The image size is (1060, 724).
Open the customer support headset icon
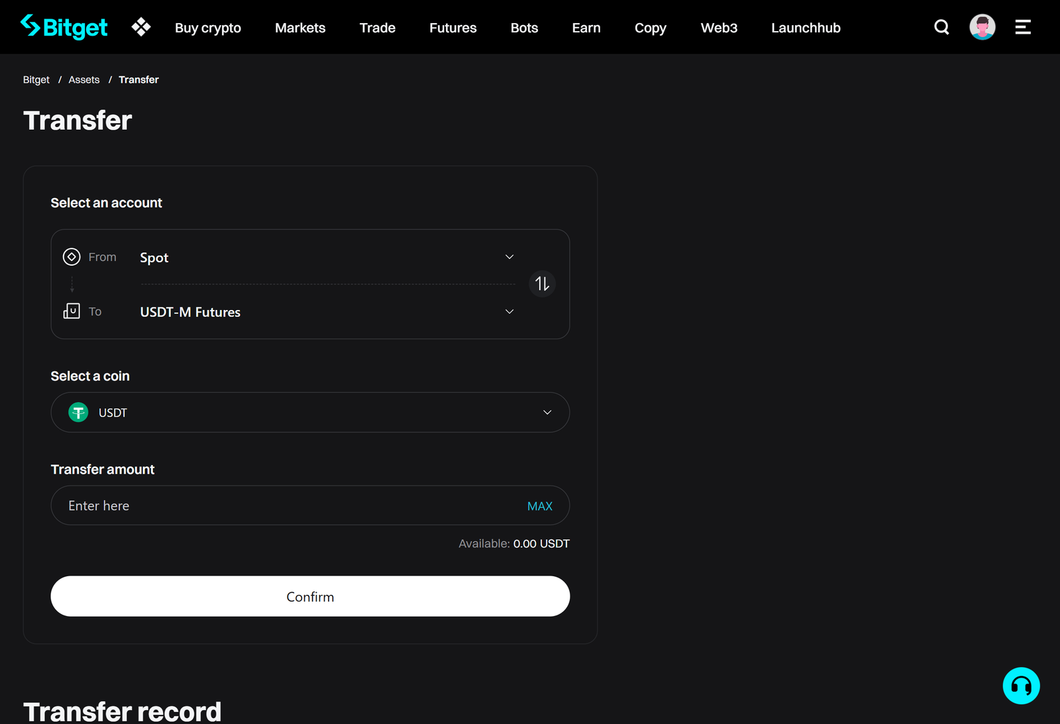click(x=1021, y=686)
